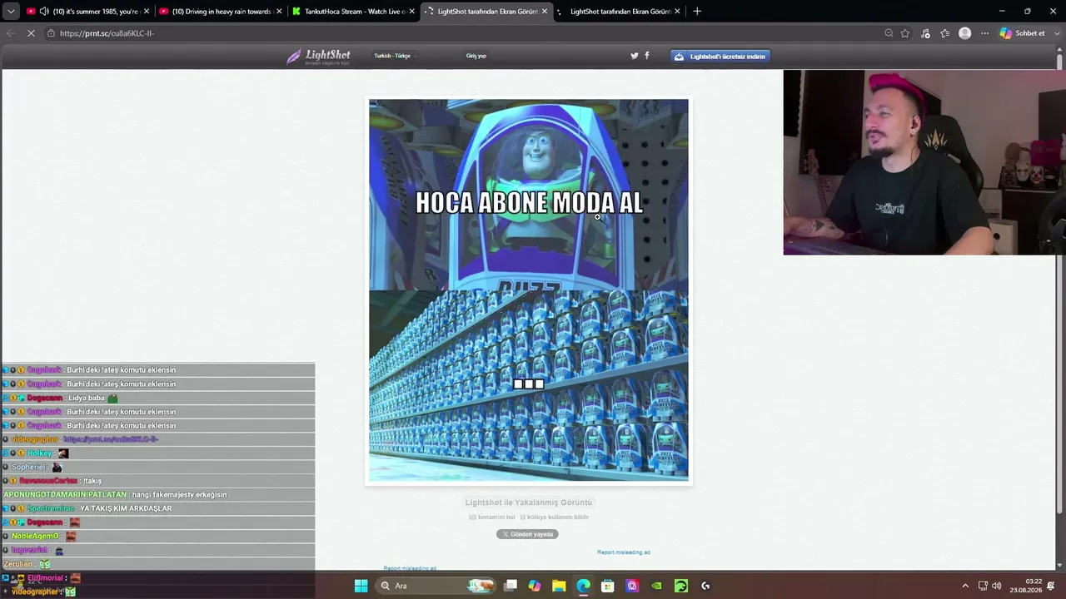The width and height of the screenshot is (1066, 599).
Task: Open Logitech G HUB on the taskbar
Action: click(705, 586)
